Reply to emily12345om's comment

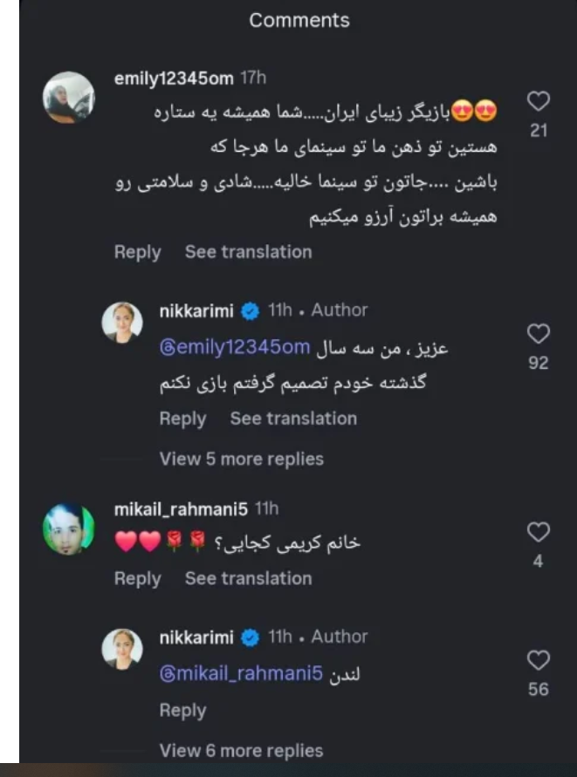[x=137, y=252]
